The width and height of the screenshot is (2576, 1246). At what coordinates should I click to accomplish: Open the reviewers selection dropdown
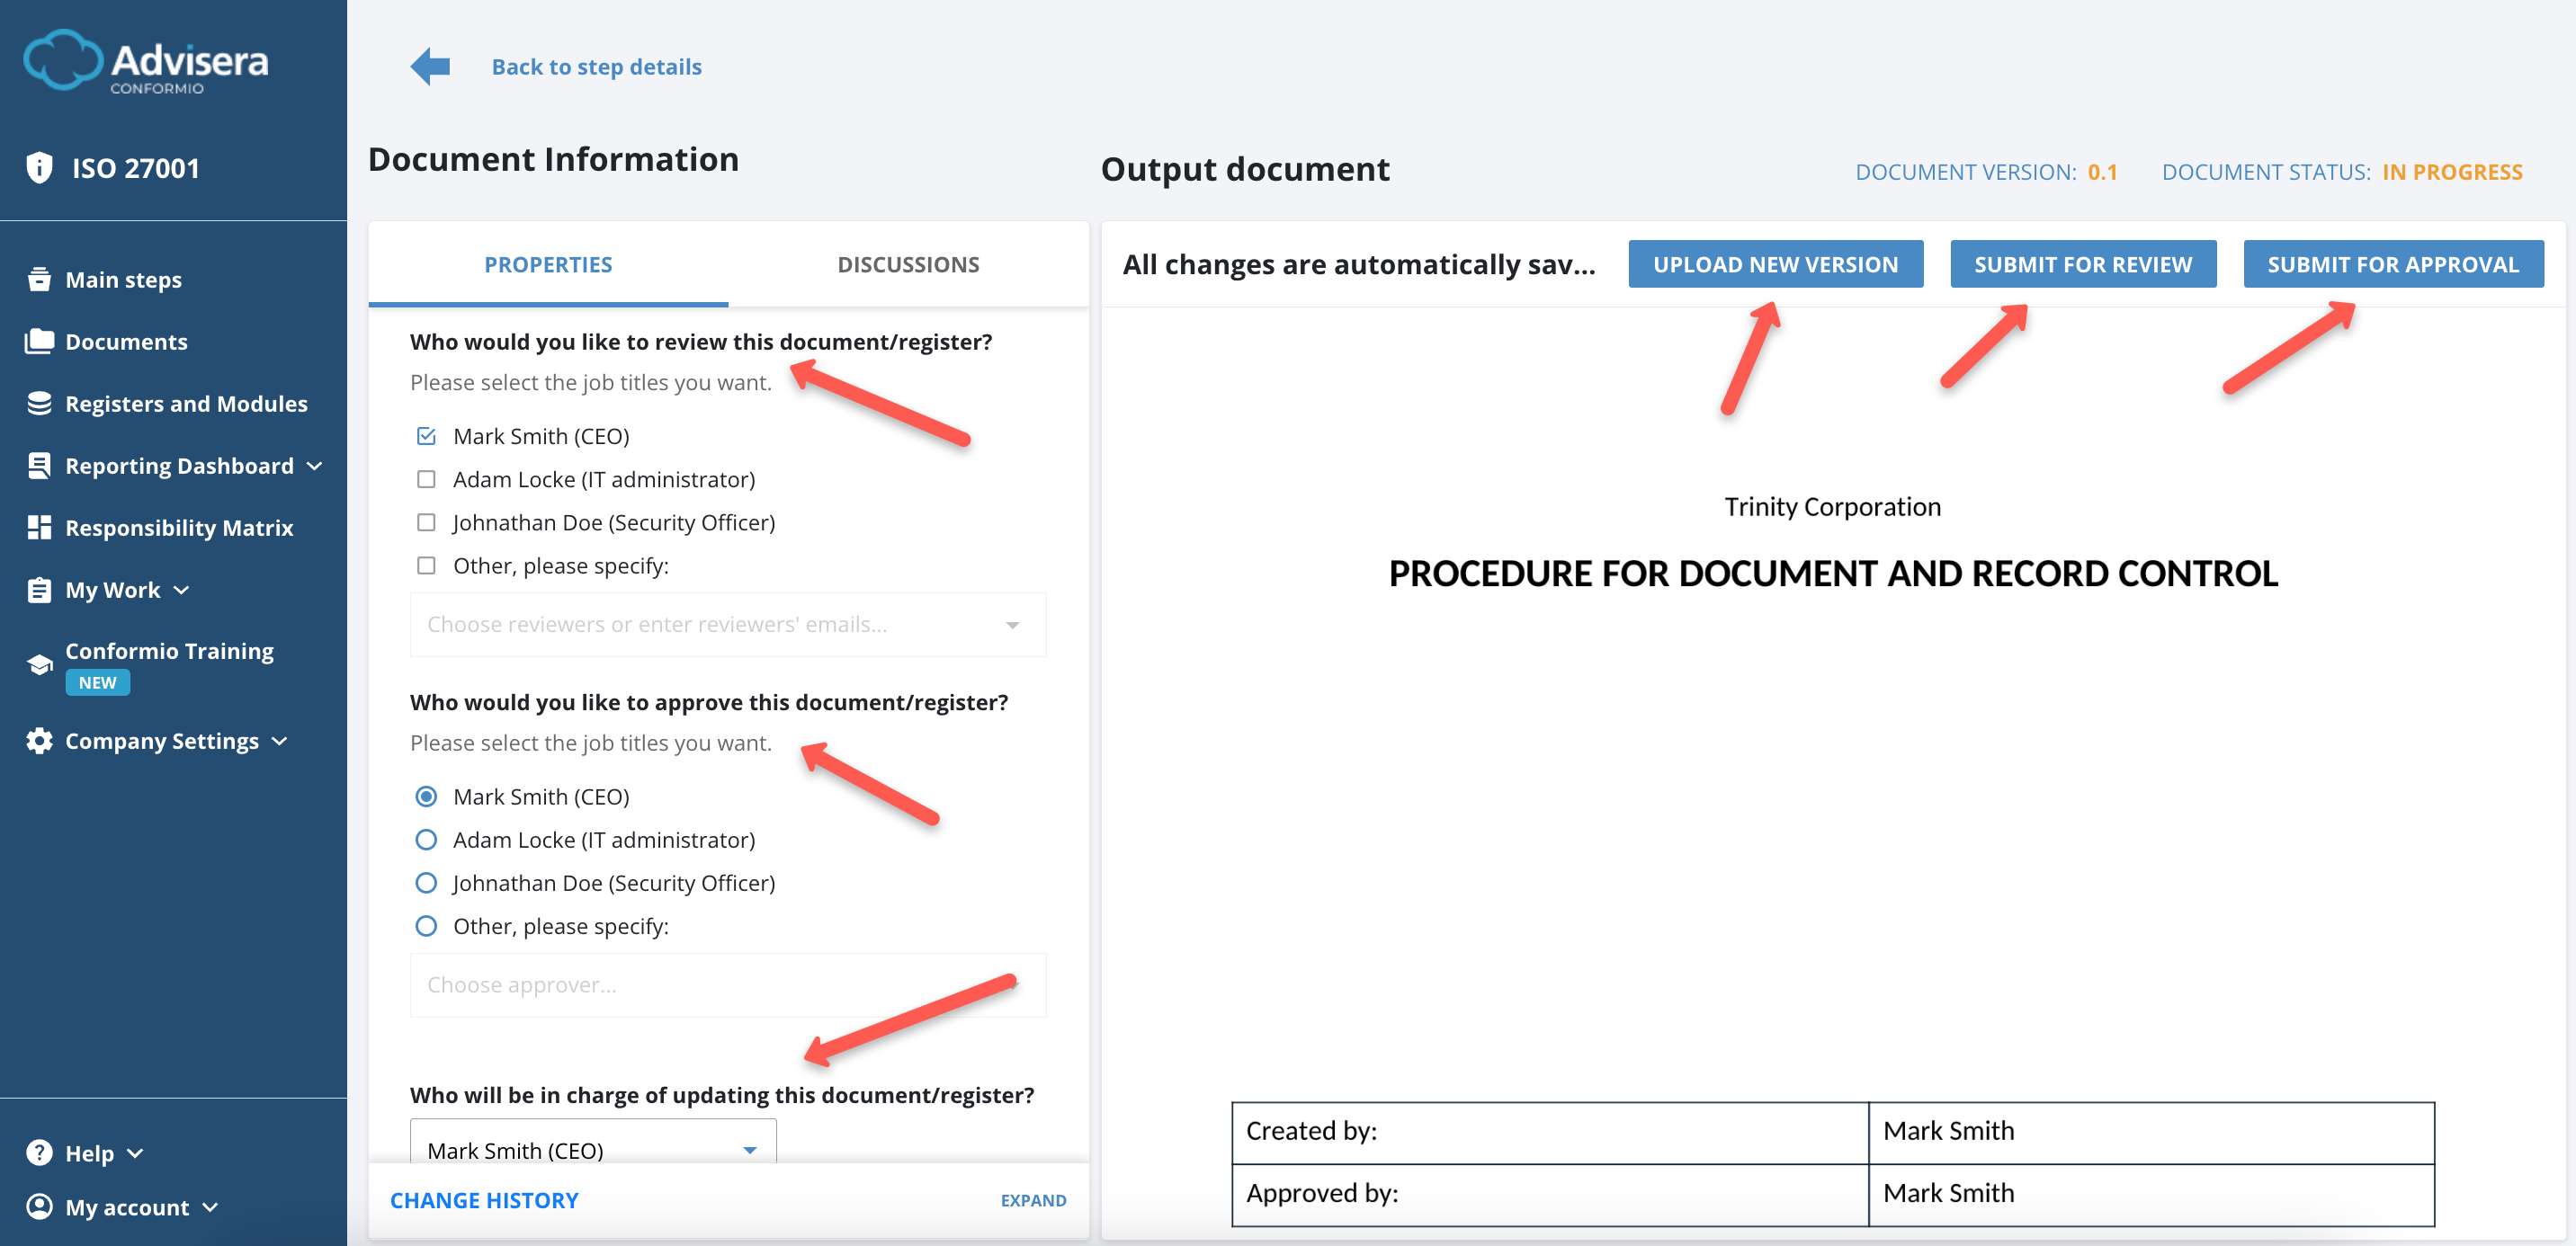tap(1013, 624)
